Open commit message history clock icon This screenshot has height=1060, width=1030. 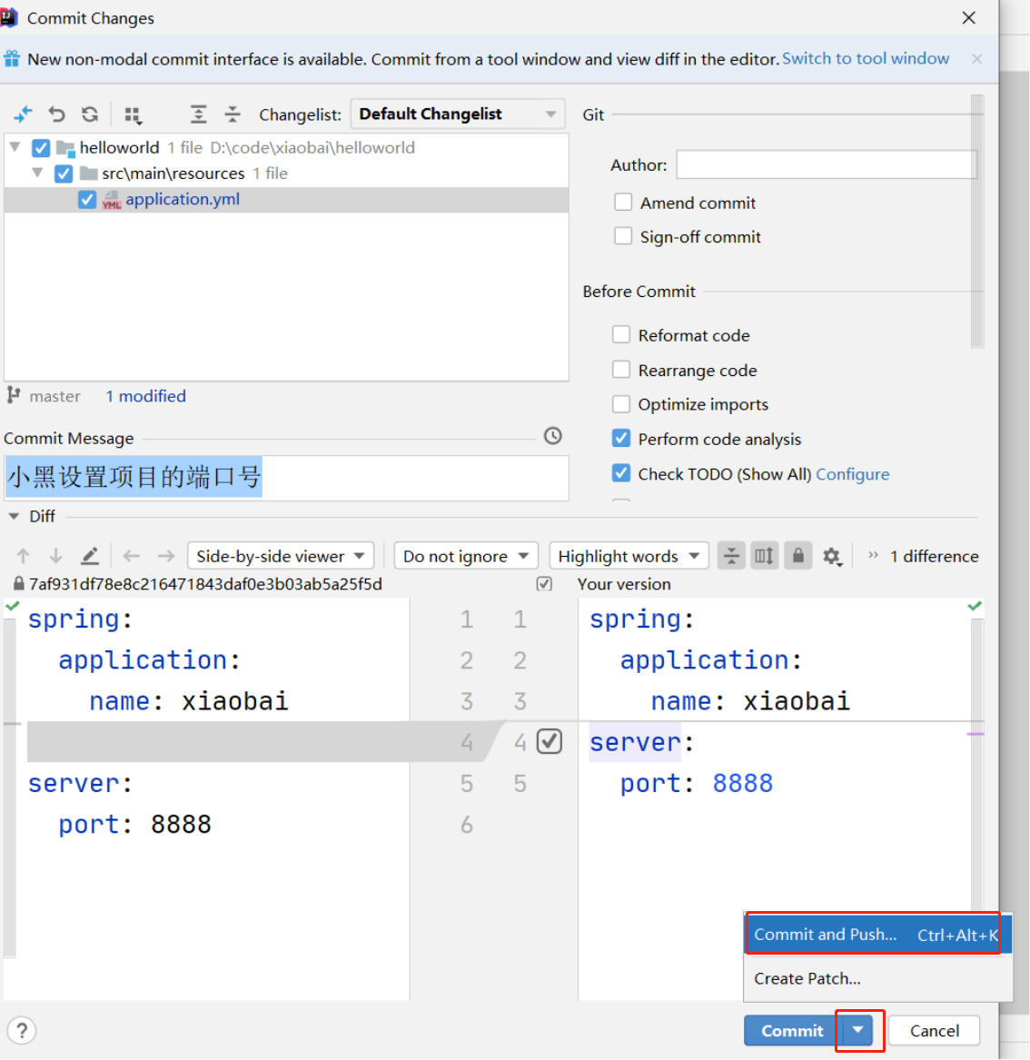[553, 436]
